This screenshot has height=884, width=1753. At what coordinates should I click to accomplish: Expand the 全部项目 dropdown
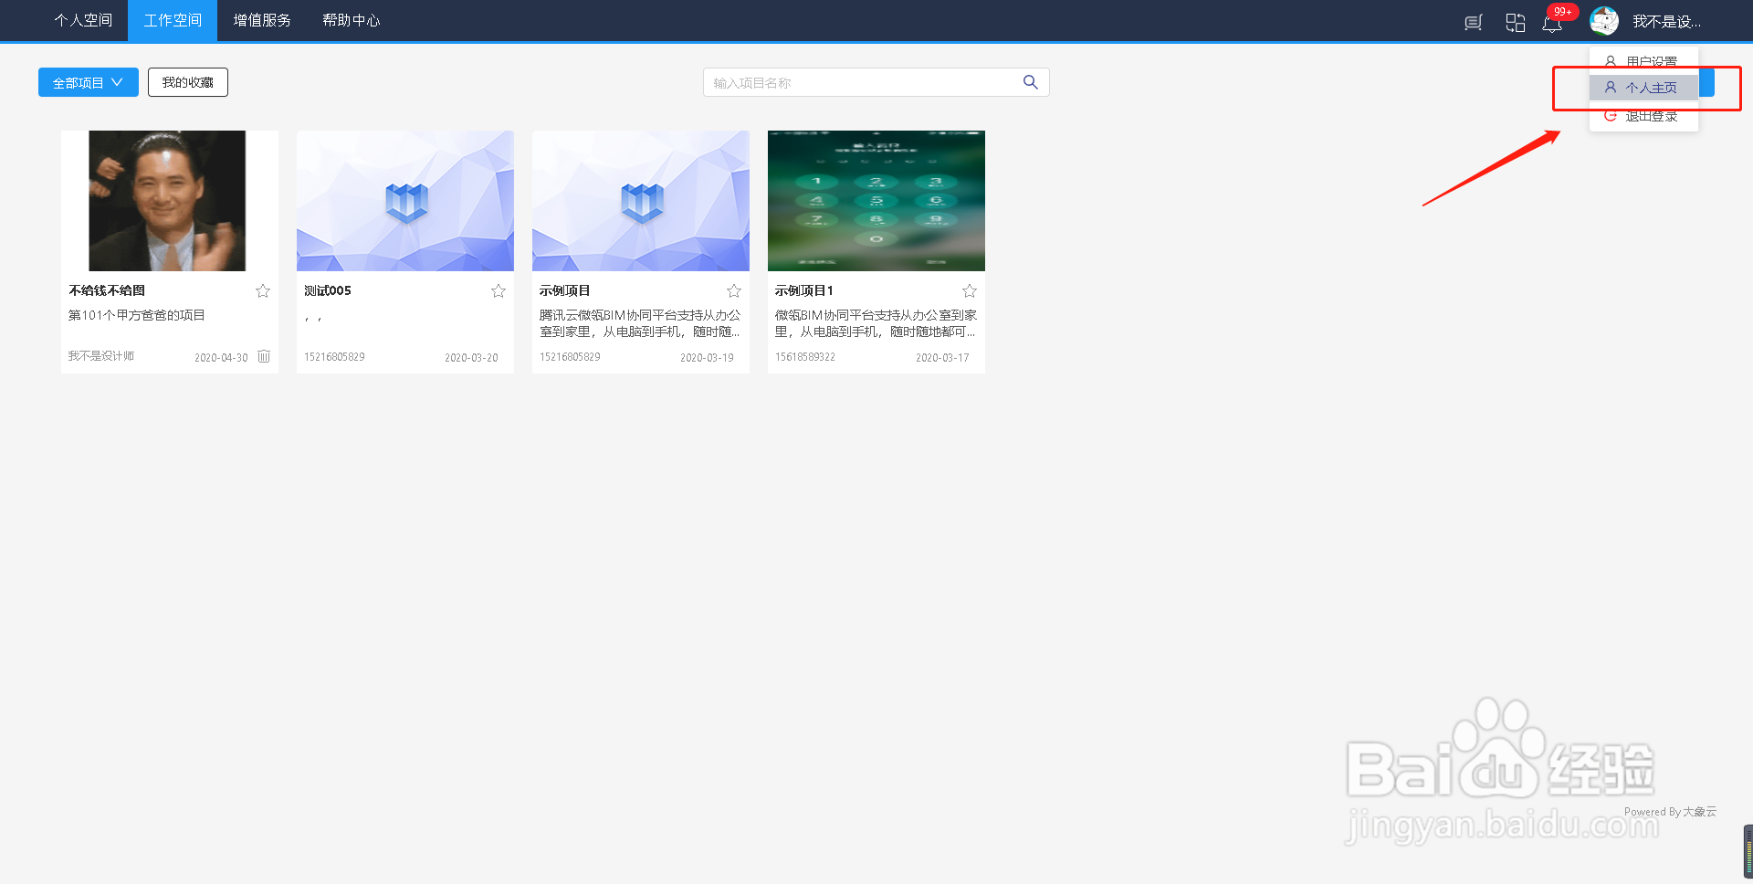tap(88, 81)
